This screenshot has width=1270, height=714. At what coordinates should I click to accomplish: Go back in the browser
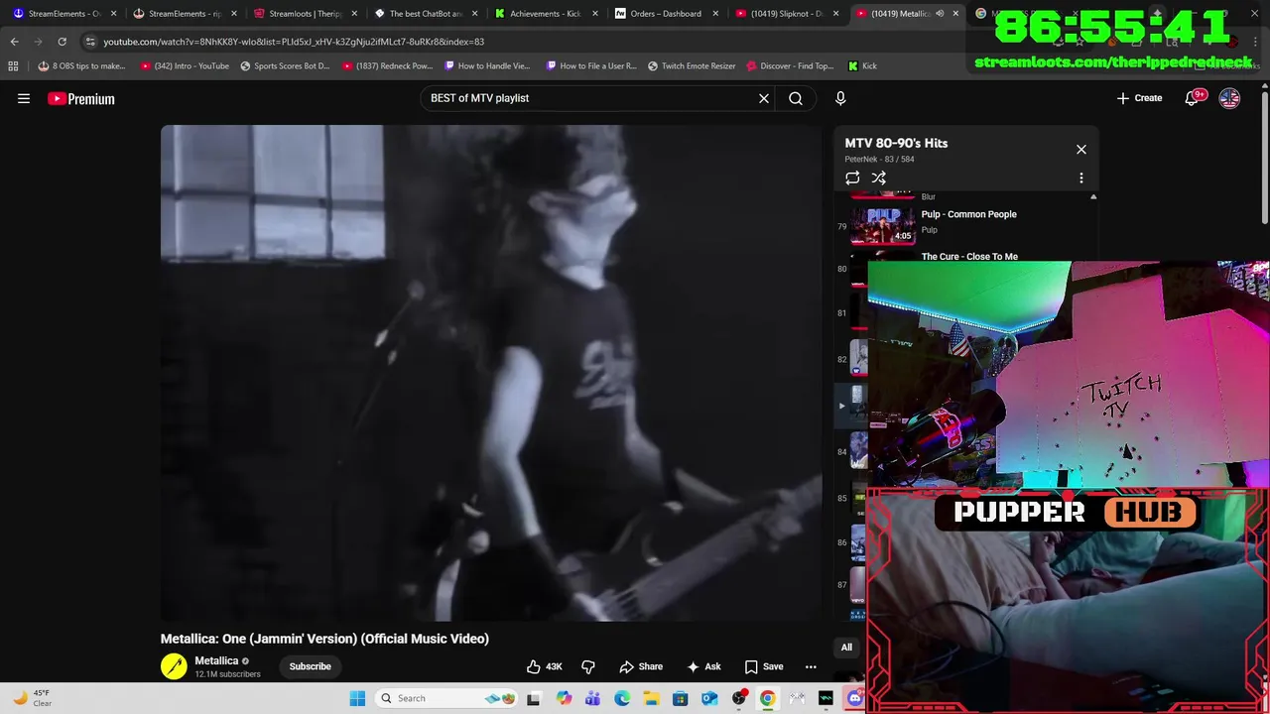14,42
